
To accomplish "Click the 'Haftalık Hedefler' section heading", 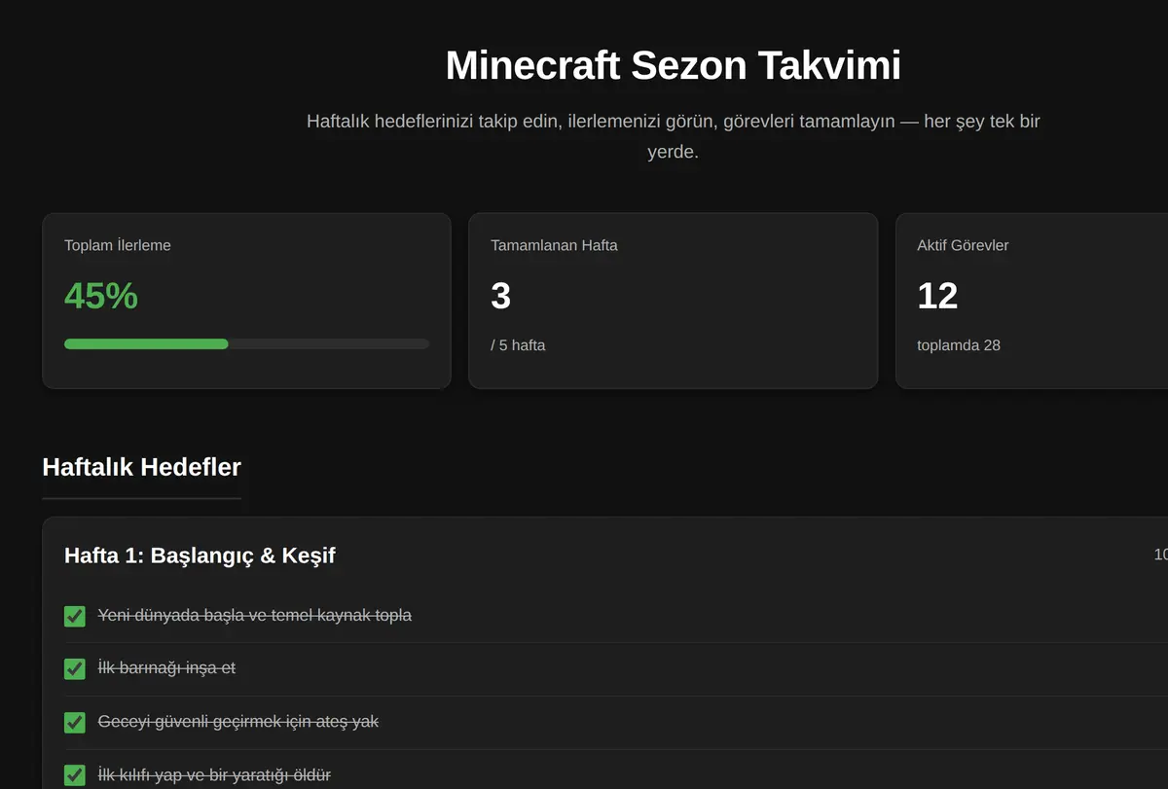I will click(142, 467).
